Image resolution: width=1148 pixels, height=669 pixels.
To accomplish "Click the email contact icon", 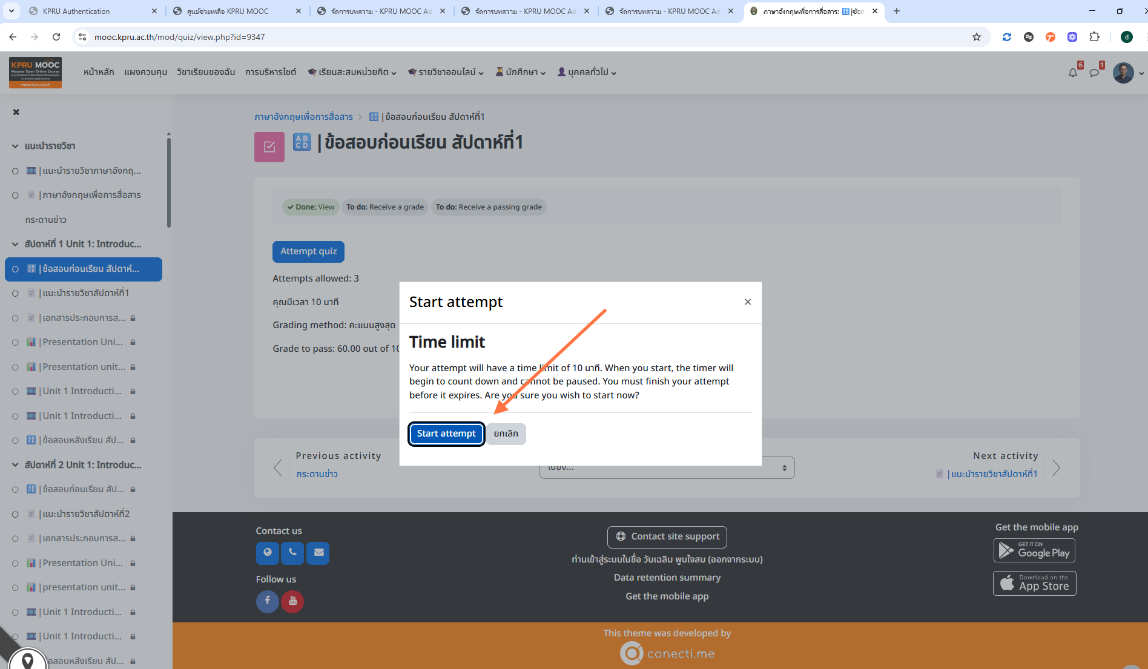I will tap(318, 553).
